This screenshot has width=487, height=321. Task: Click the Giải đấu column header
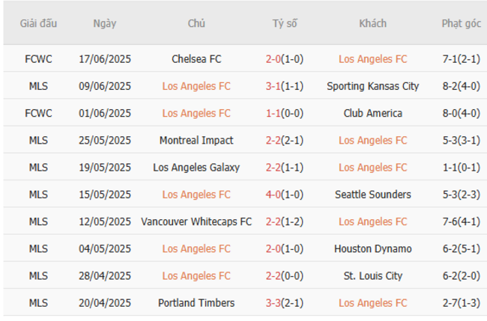[x=38, y=23]
